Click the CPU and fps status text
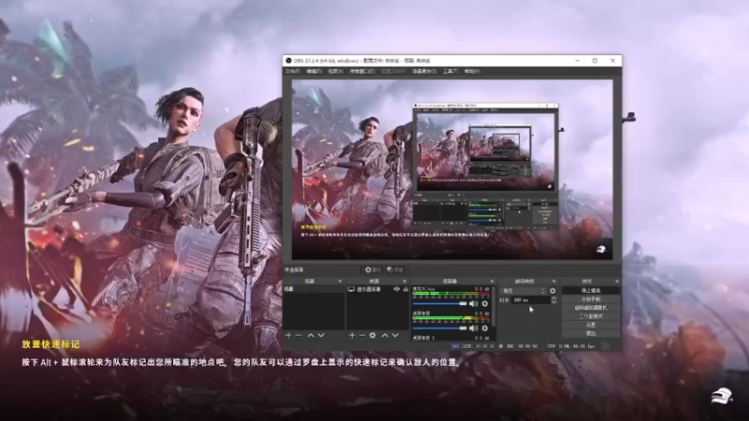Viewport: 749px width, 421px height. pyautogui.click(x=571, y=346)
